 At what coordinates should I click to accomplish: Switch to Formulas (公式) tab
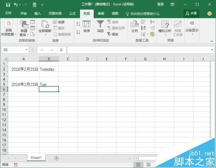[x=73, y=13]
